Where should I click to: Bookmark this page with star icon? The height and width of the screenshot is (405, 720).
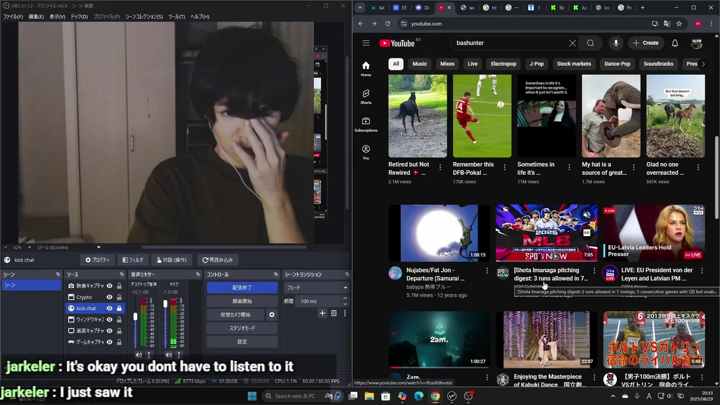pyautogui.click(x=679, y=24)
